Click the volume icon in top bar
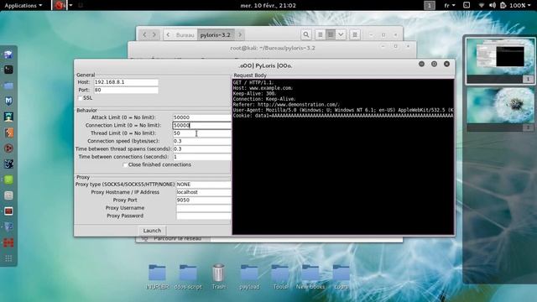 493,6
